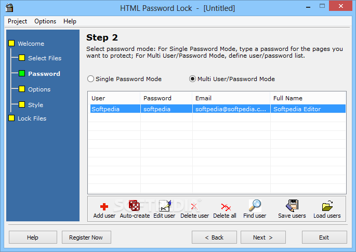Click the Load users folder icon
The height and width of the screenshot is (252, 356).
pyautogui.click(x=327, y=206)
